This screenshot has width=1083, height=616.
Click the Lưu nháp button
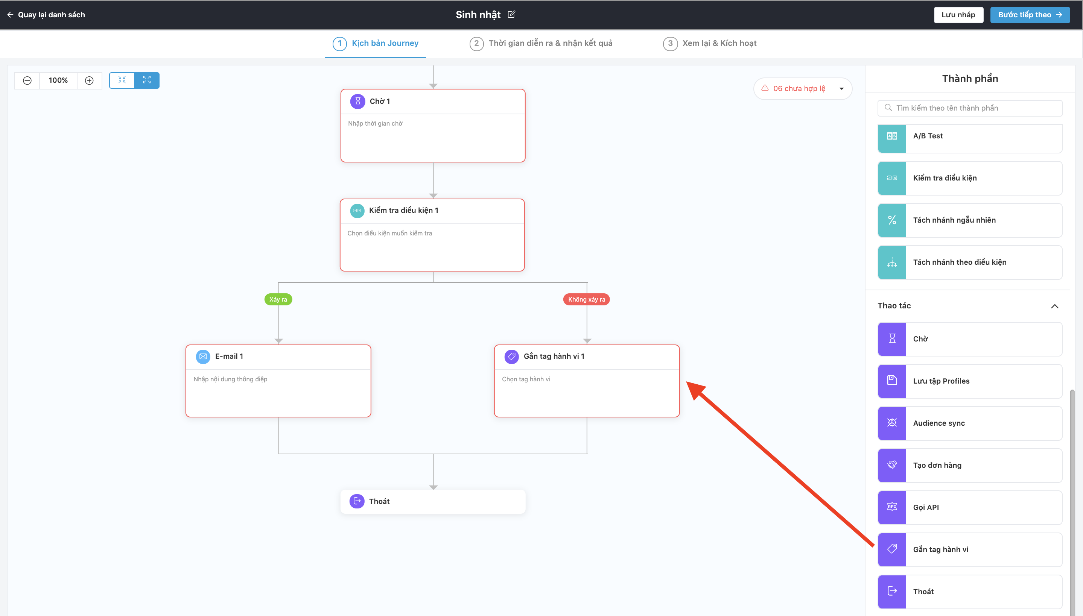958,15
